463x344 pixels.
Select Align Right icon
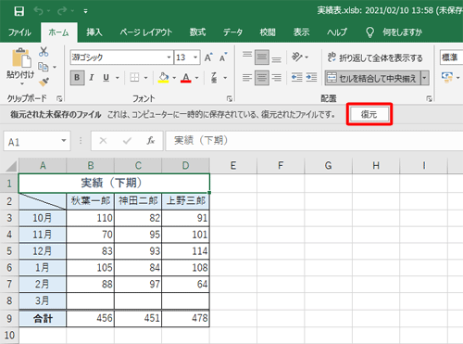[277, 77]
